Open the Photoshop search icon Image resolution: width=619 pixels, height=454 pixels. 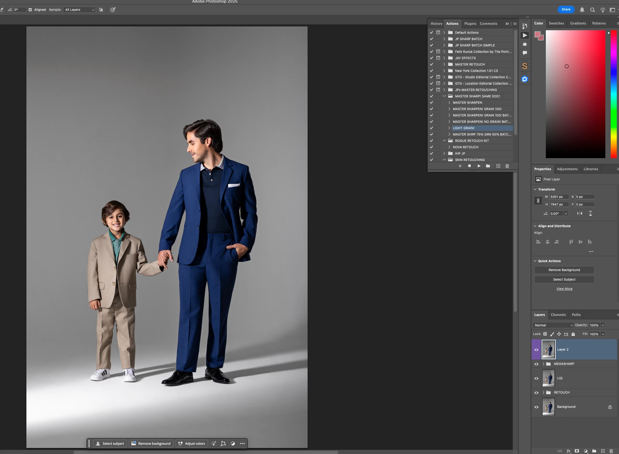pos(592,10)
